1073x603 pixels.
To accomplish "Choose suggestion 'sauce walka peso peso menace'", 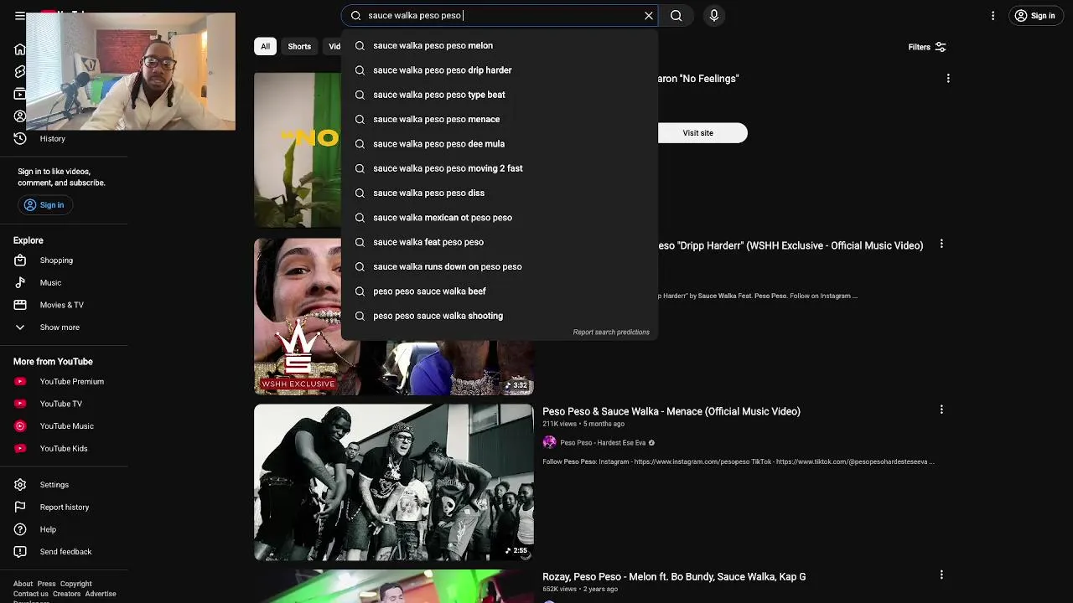I will [500, 119].
